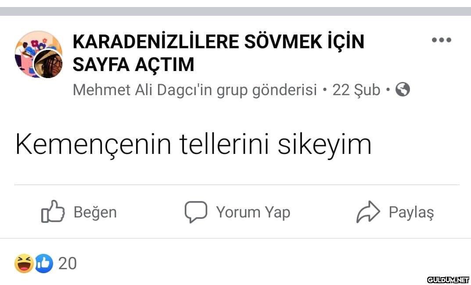471x285 pixels.
Task: Open the poster's small profile photo
Action: click(48, 64)
